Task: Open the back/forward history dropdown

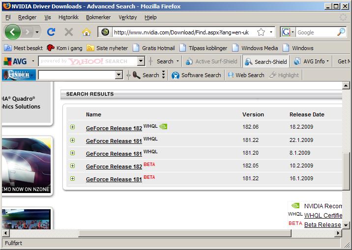Action: pos(37,32)
